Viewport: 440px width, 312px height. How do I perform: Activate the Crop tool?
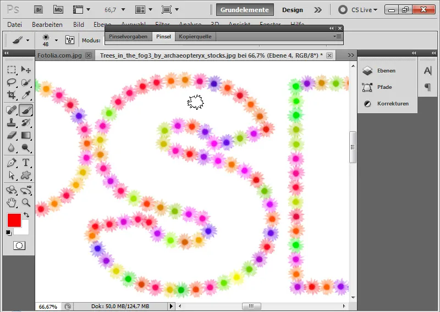(x=12, y=94)
